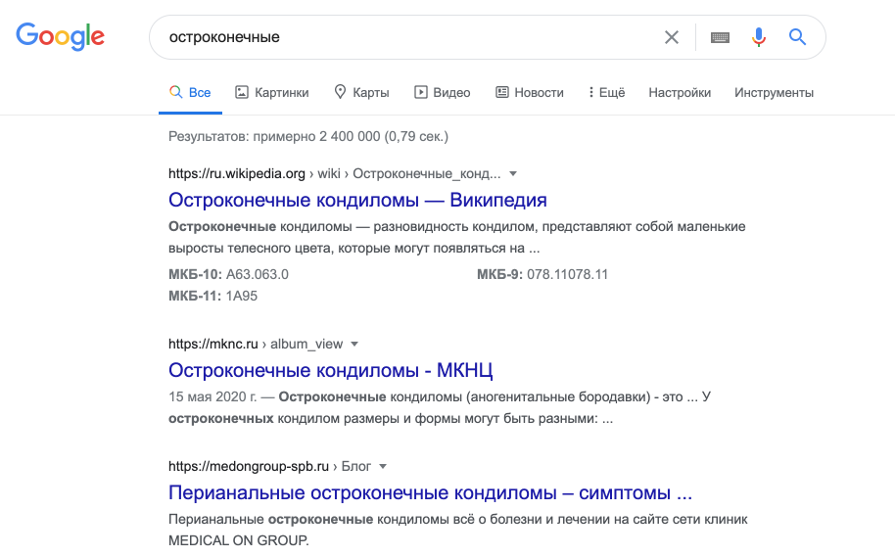Open the Видео tab

(442, 92)
